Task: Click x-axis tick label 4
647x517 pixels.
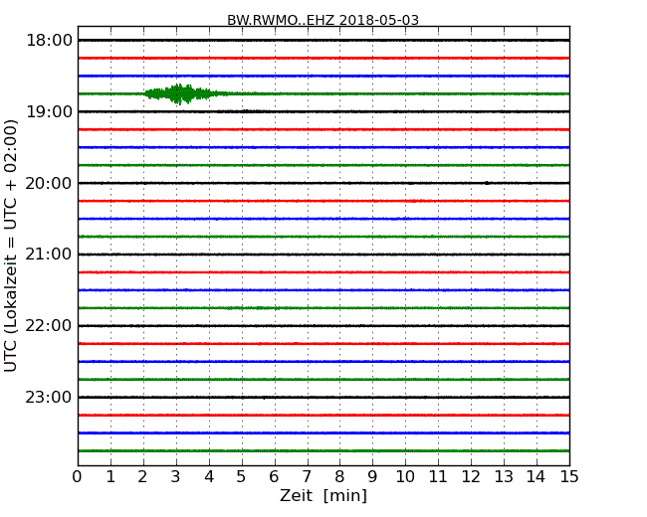Action: click(209, 476)
